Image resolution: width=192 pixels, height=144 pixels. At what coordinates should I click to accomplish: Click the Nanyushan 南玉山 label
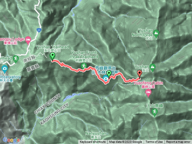[96, 135]
